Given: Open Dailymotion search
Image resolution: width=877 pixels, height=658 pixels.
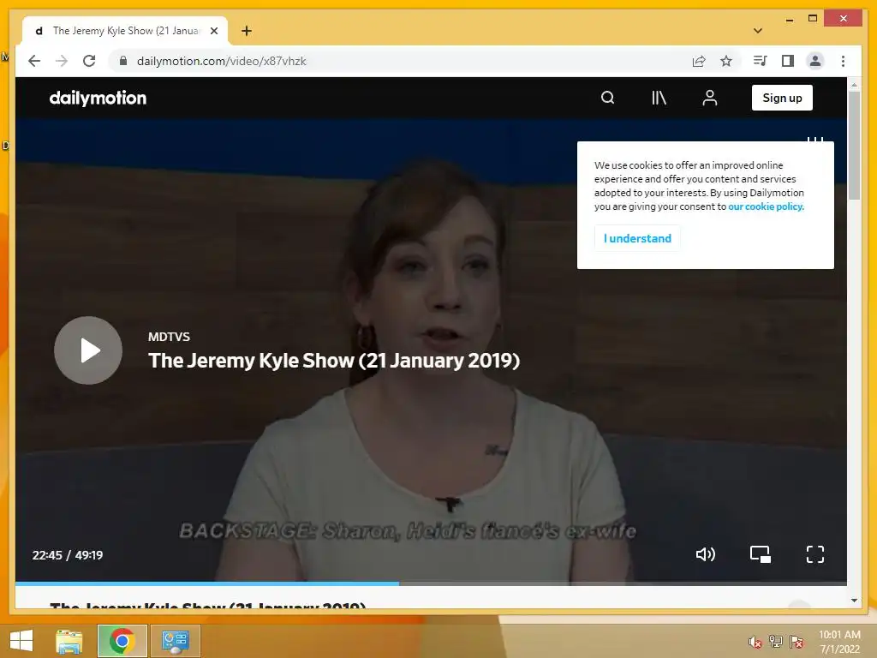Looking at the screenshot, I should pyautogui.click(x=607, y=98).
